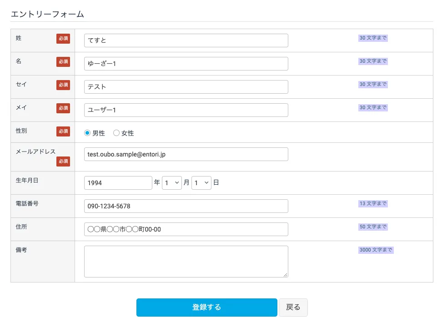The width and height of the screenshot is (447, 333).
Task: Click the 姓 (last name) input field
Action: 186,40
